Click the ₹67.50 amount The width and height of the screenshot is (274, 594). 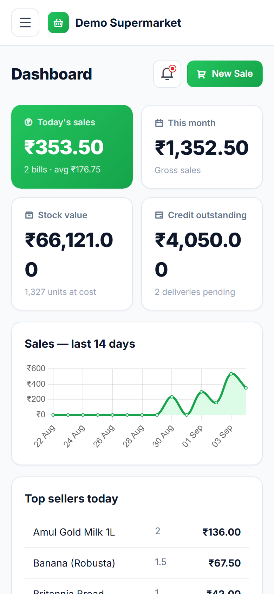(225, 563)
